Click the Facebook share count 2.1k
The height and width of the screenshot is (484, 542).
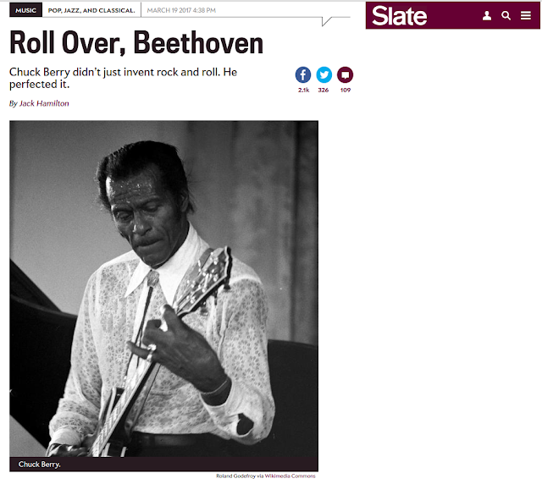click(303, 90)
